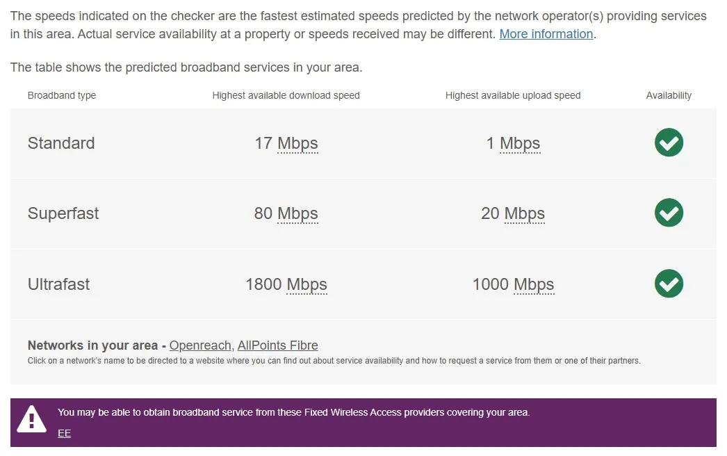Click Mbps abbreviation beside 1800 download speed
Screen dimensions: 727x456
click(x=307, y=284)
